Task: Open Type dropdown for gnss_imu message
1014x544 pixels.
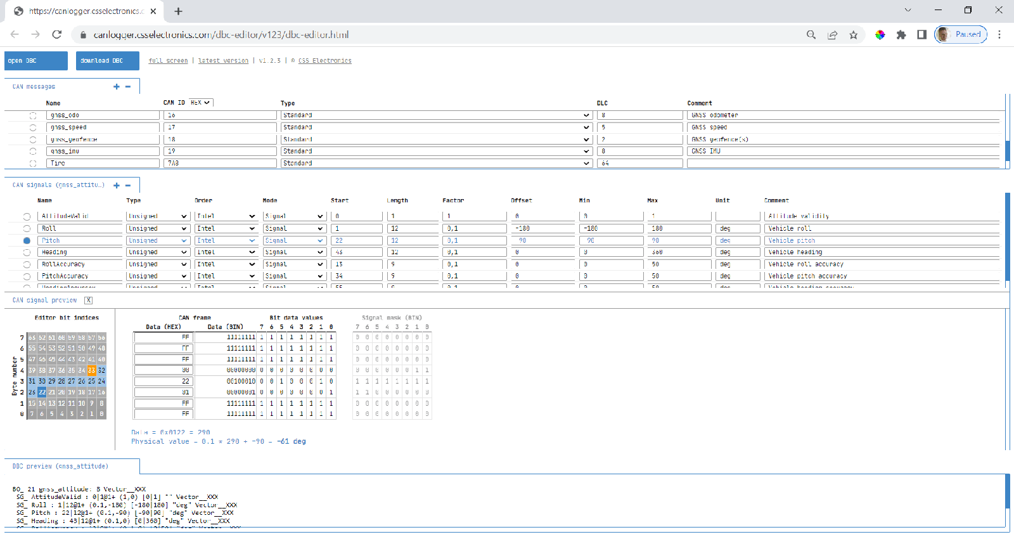Action: pyautogui.click(x=436, y=152)
